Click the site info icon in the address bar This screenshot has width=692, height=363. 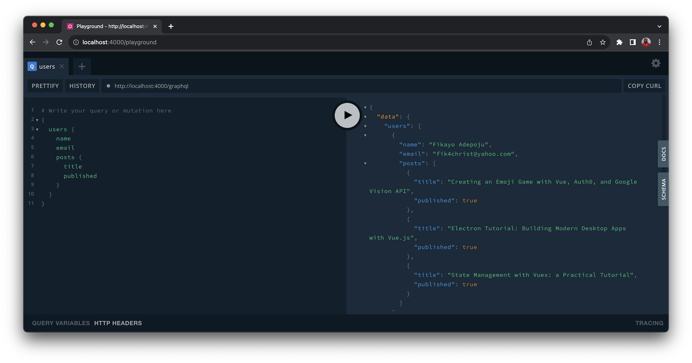point(76,42)
